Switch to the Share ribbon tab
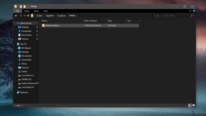 [36, 11]
